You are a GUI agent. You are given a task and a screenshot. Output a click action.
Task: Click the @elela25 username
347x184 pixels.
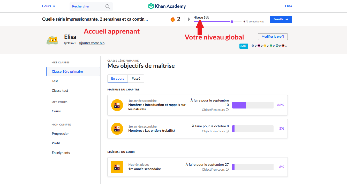tap(70, 43)
